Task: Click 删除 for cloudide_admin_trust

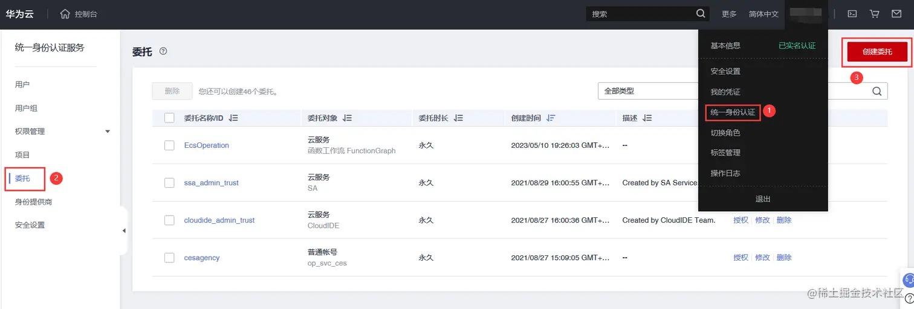Action: pyautogui.click(x=784, y=220)
